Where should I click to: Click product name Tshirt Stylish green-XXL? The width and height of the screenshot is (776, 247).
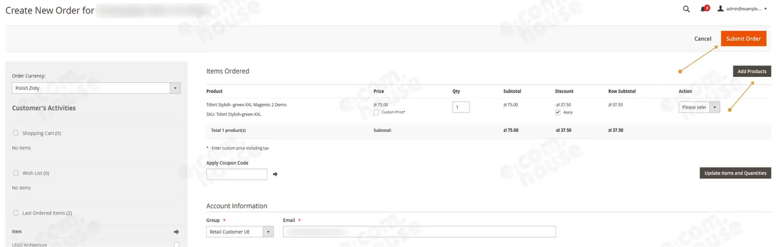246,104
